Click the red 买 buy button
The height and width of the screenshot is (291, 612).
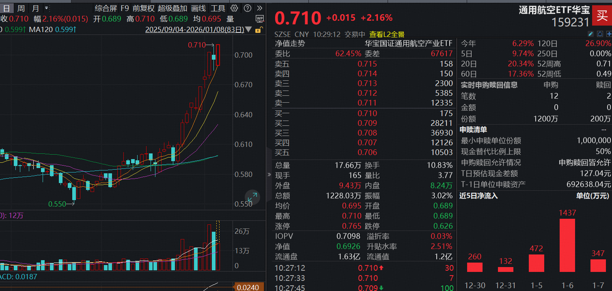tap(603, 15)
